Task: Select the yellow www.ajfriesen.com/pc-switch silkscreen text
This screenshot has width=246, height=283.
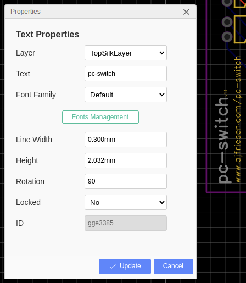Action: (x=238, y=119)
